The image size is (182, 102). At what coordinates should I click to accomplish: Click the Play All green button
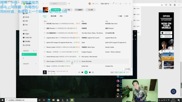[x=56, y=10]
